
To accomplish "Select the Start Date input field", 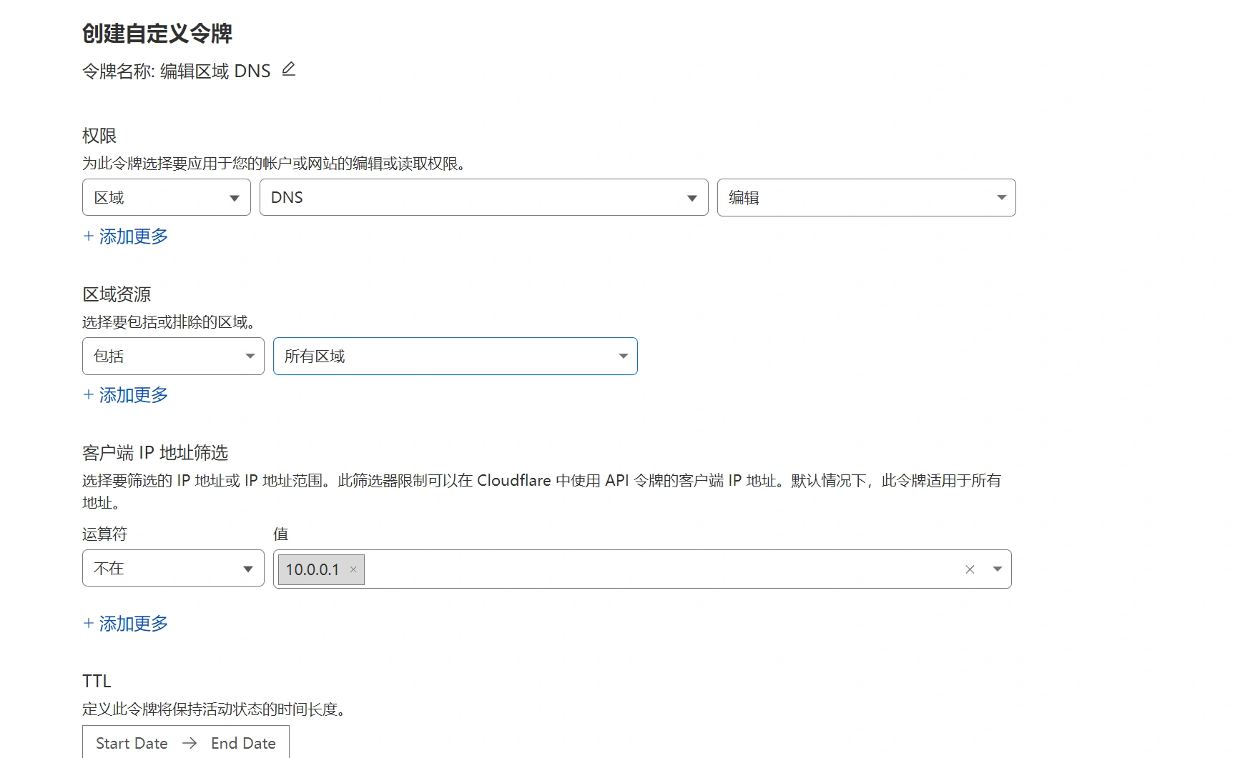I will [x=131, y=742].
